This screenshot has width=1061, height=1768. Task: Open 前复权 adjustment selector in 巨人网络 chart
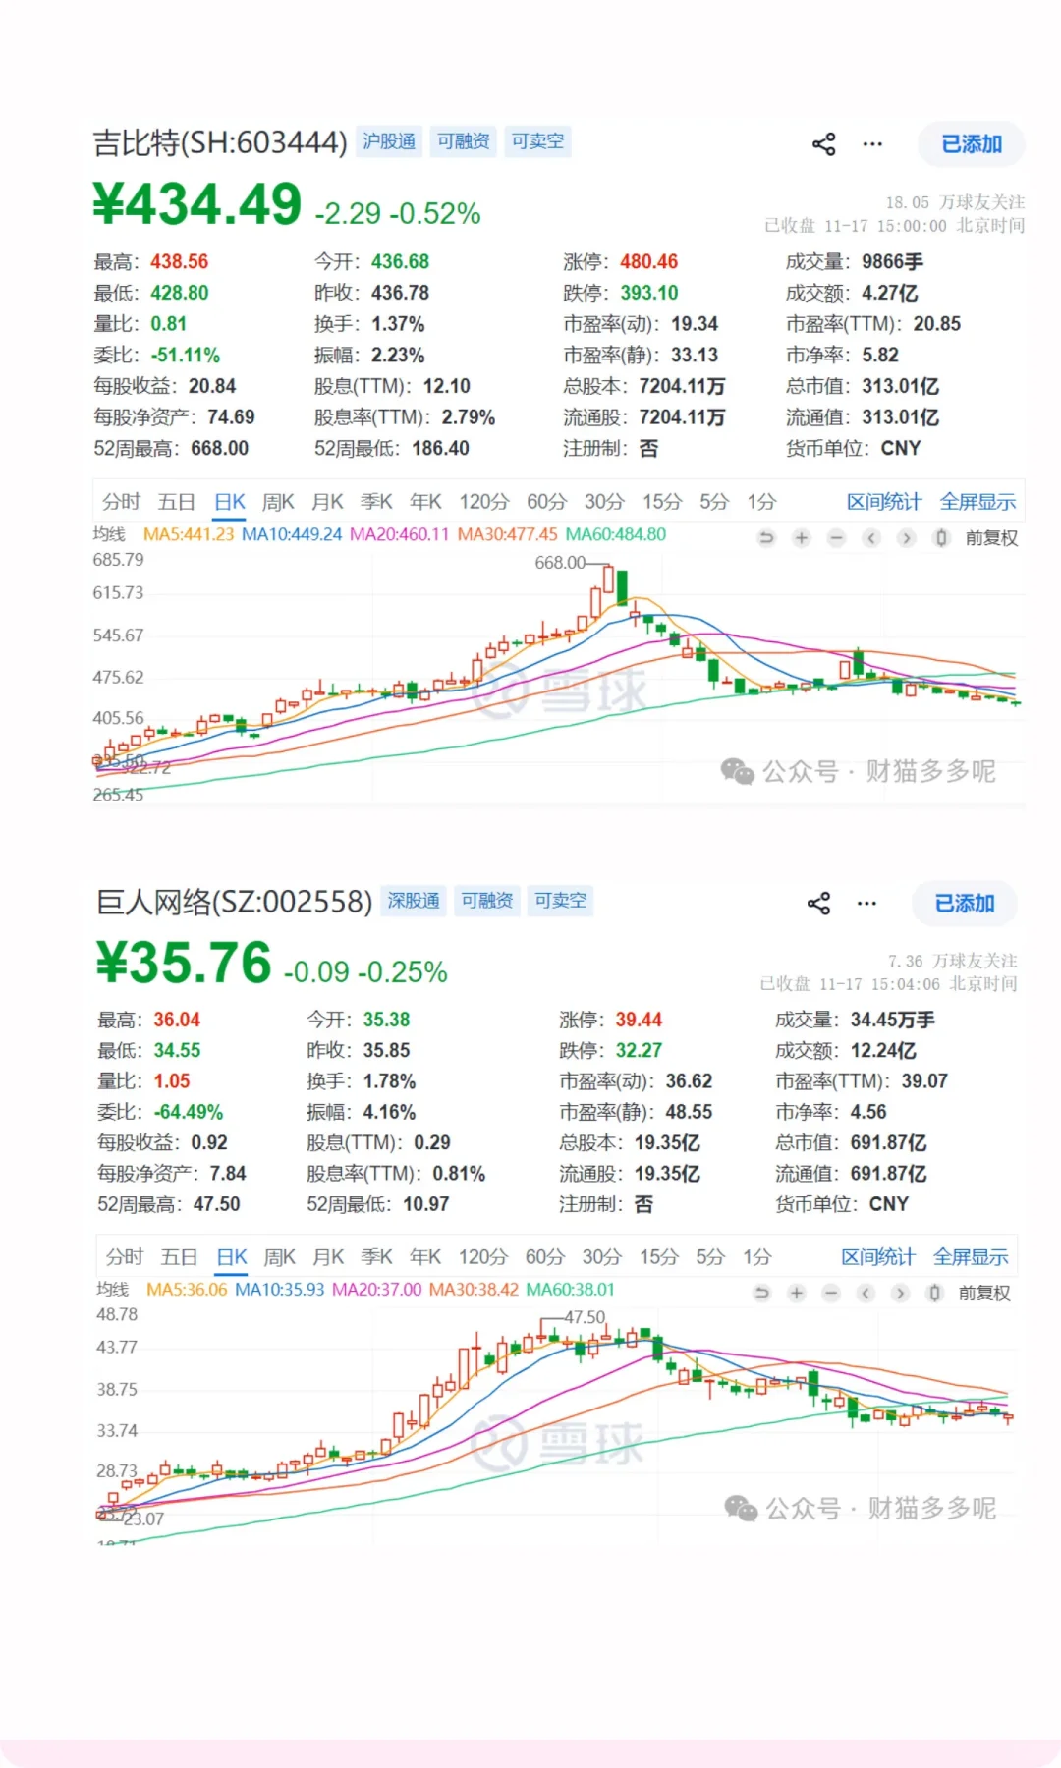[984, 1294]
